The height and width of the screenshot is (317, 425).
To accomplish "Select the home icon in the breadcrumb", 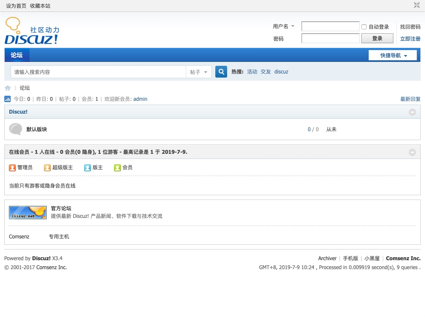I will point(8,88).
